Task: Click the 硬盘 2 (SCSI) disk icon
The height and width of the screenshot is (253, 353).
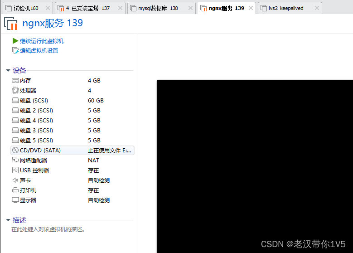Action: point(15,110)
